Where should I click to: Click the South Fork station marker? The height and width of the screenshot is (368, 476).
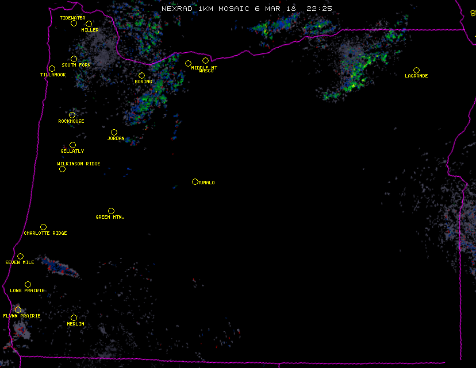[x=74, y=59]
